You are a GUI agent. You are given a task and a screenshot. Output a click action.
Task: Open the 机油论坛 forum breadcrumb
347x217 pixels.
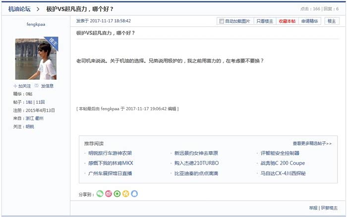19,9
